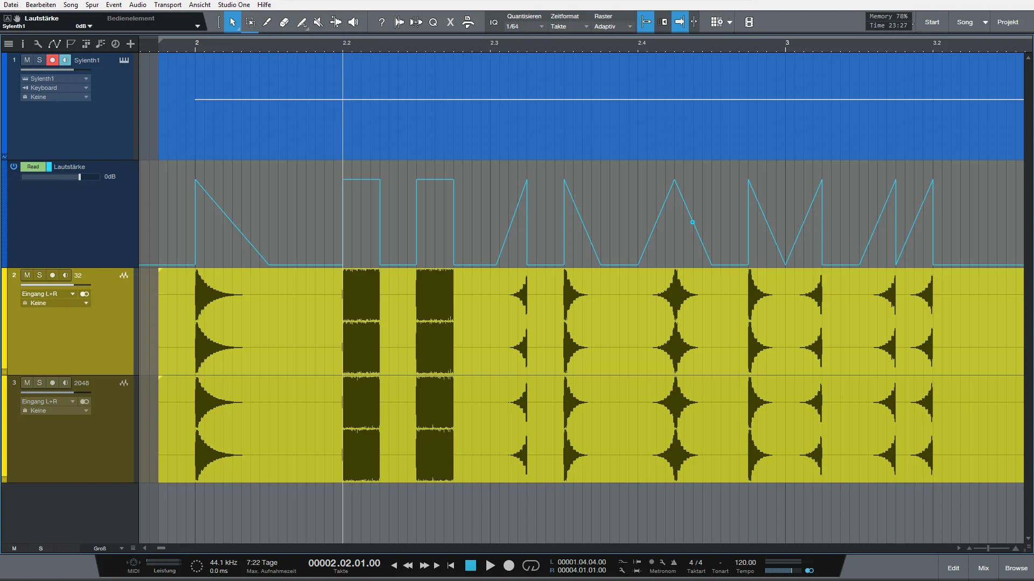This screenshot has width=1034, height=581.
Task: Click the Record transport button
Action: tap(509, 565)
